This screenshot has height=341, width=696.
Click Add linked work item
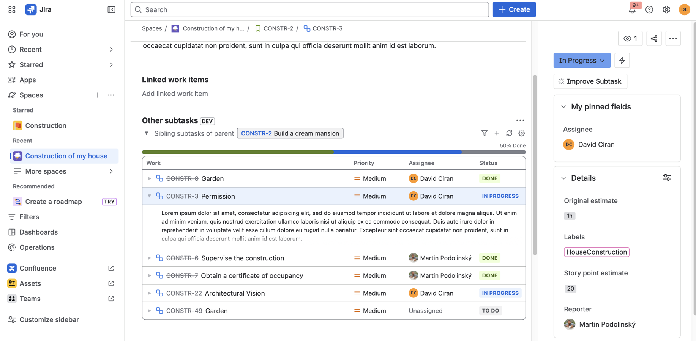point(175,94)
